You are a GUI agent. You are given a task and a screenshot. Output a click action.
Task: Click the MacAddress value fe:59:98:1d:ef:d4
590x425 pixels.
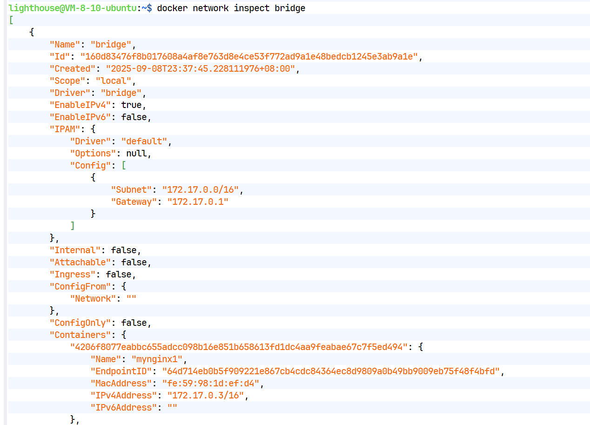211,383
